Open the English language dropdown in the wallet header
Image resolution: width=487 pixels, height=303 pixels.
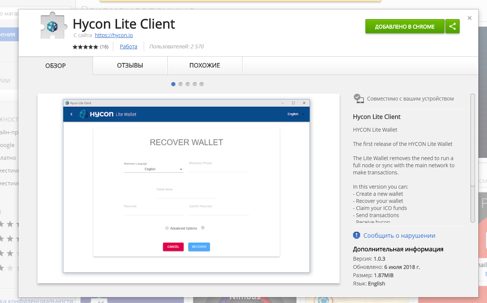(x=296, y=114)
